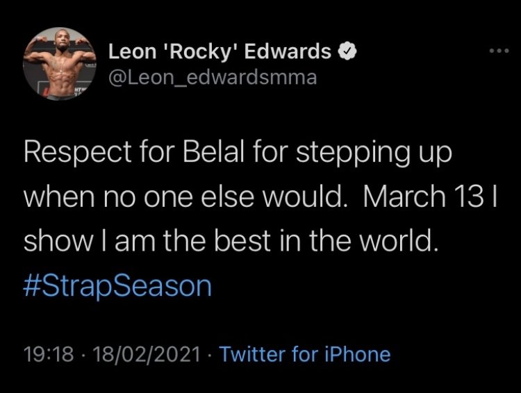Click the 18/02/2021 date
The height and width of the screenshot is (393, 521).
pyautogui.click(x=147, y=354)
